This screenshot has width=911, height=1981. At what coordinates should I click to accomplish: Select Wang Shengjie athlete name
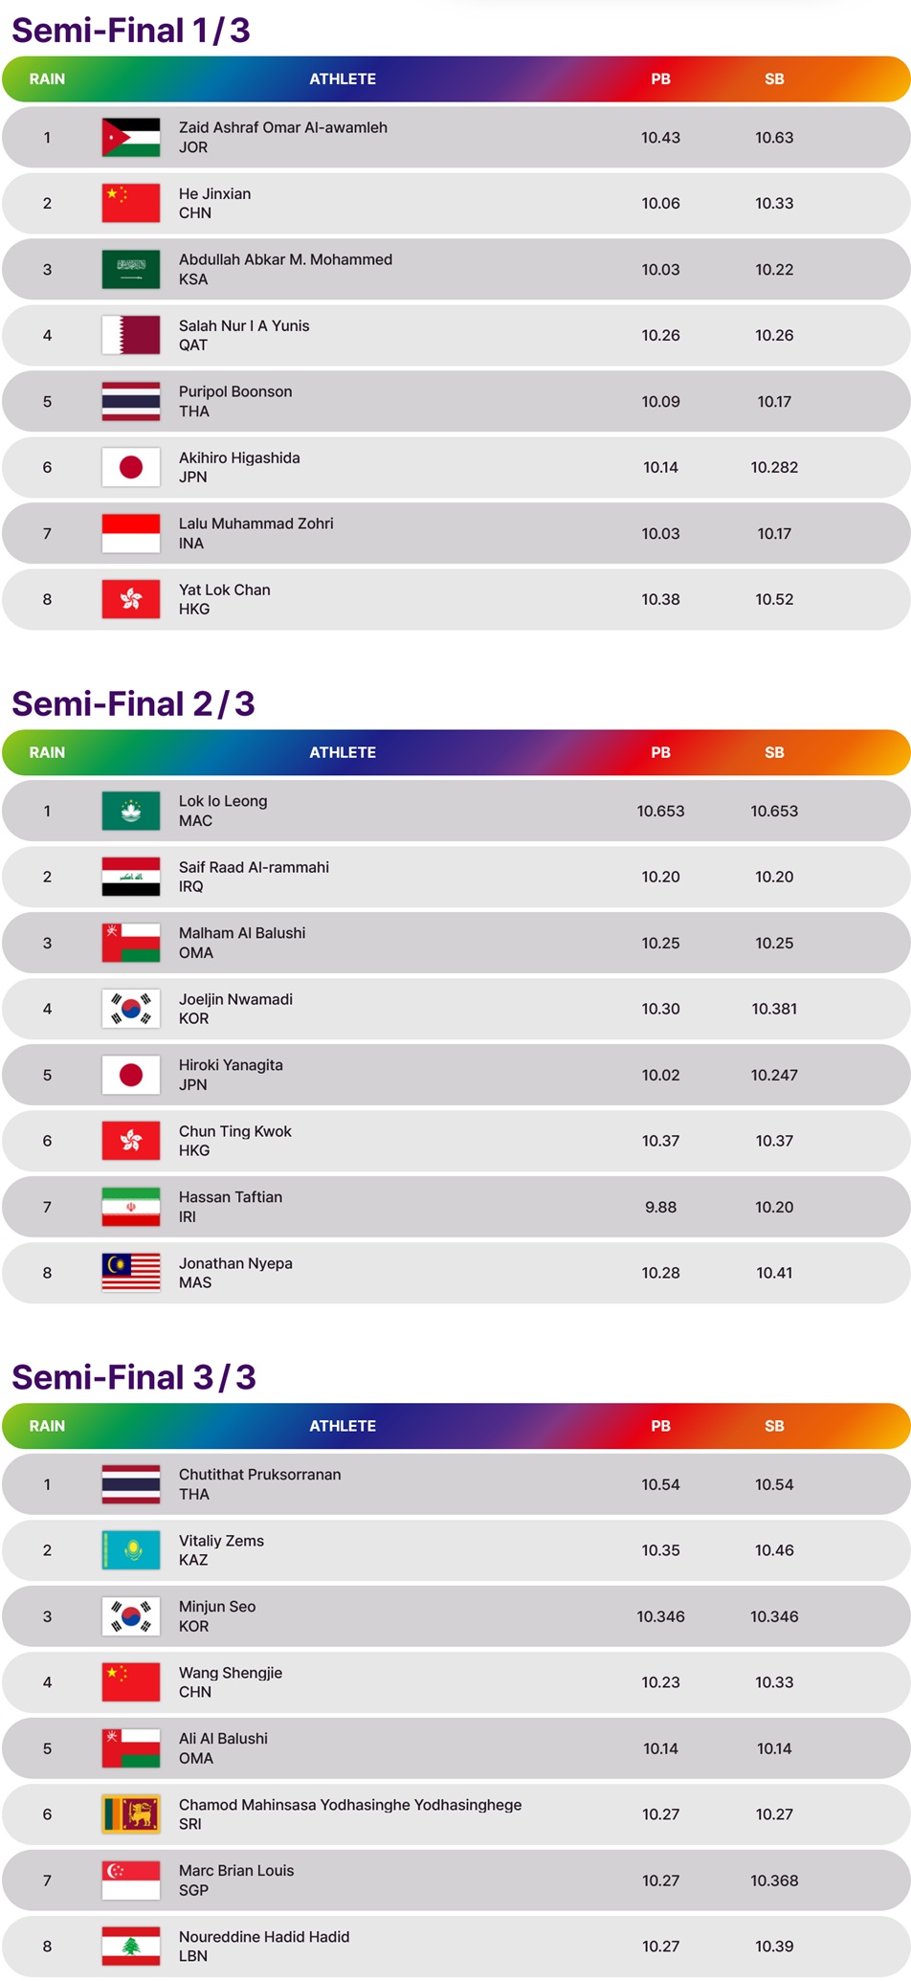[231, 1674]
